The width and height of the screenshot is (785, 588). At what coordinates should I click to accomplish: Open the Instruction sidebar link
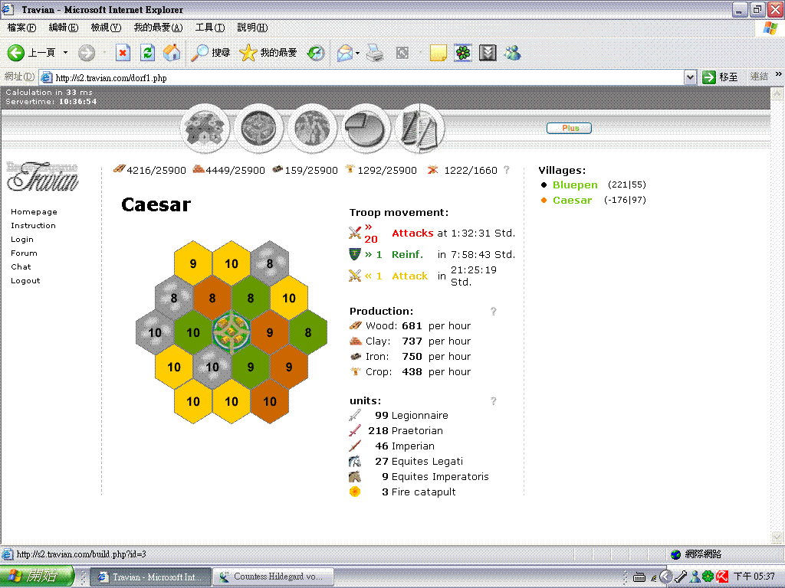pyautogui.click(x=33, y=226)
